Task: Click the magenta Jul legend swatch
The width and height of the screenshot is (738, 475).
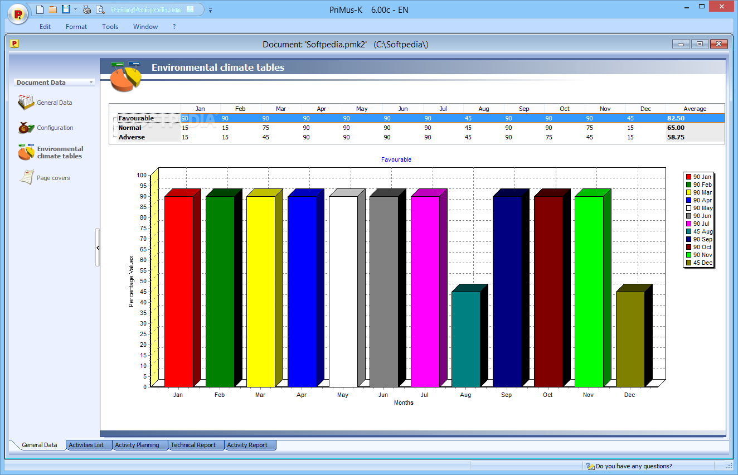Action: coord(689,224)
